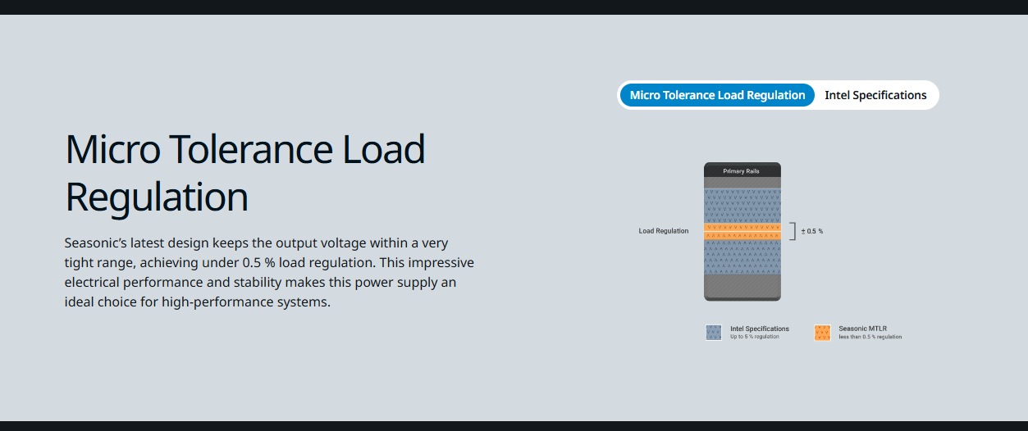Screen dimensions: 1028x431
Task: Click the orange Seasonic MTLR legend swatch
Action: [x=822, y=333]
